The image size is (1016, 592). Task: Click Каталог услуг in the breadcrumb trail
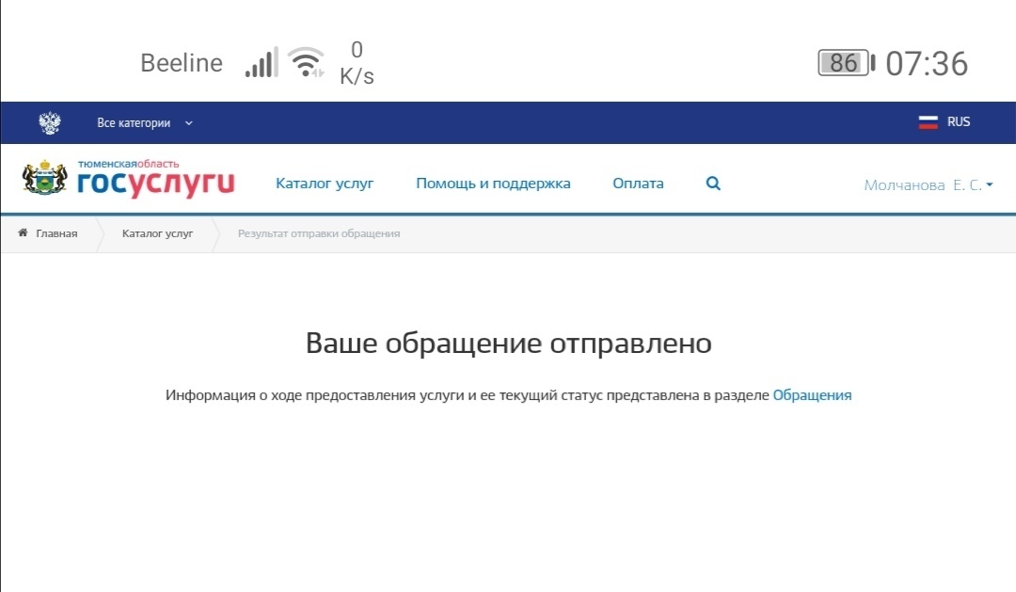157,233
